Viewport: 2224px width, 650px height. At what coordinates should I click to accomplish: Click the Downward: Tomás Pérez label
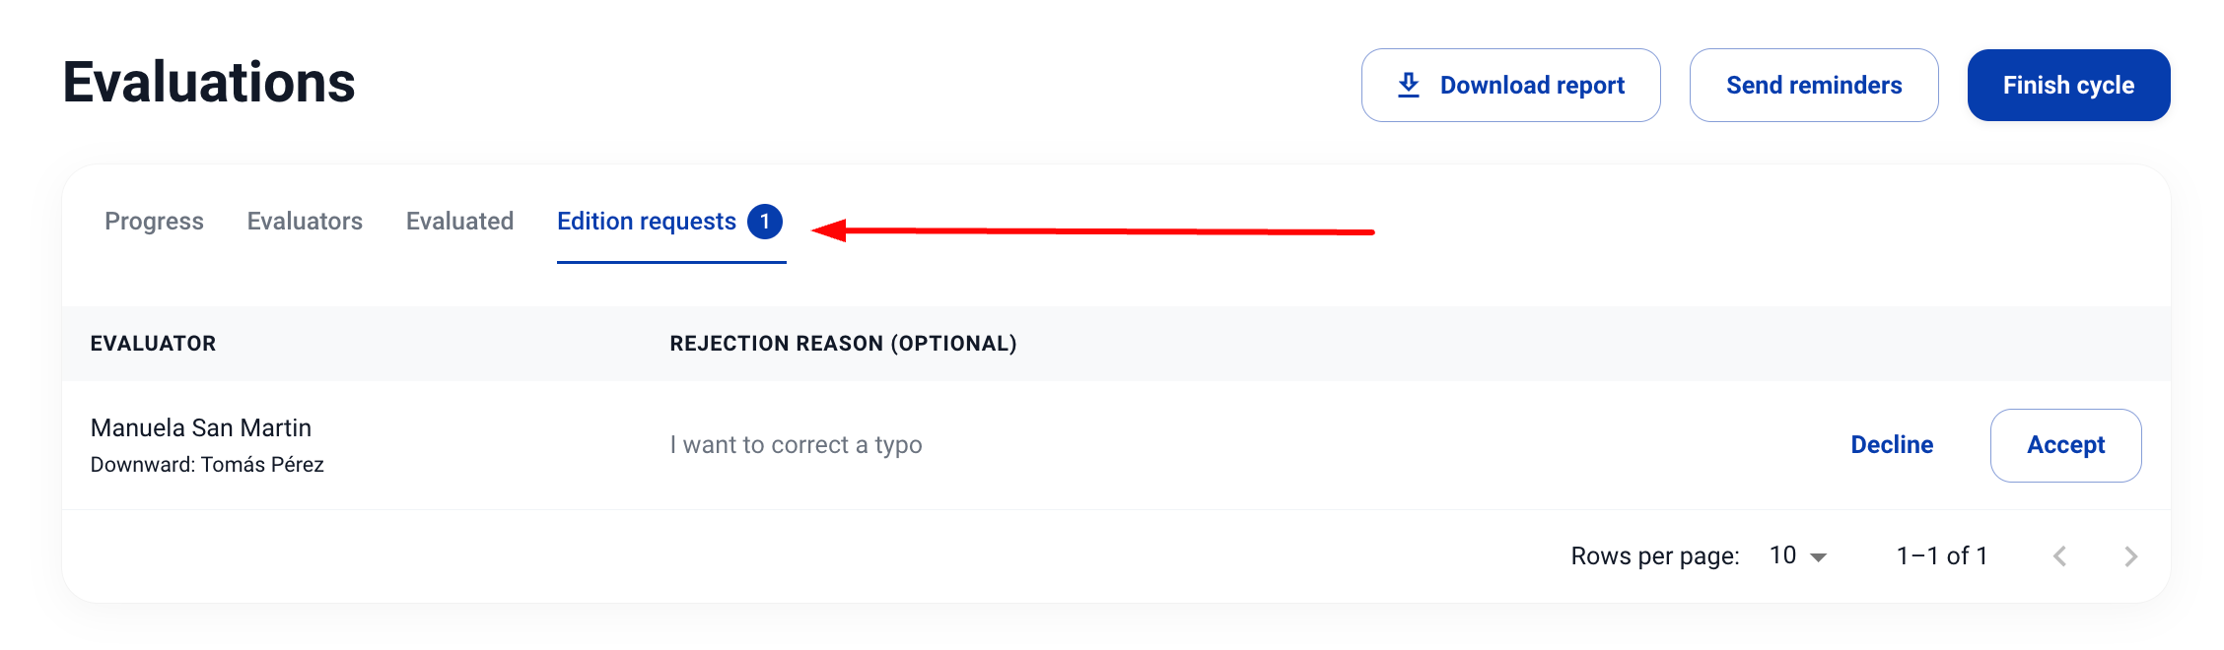(207, 465)
